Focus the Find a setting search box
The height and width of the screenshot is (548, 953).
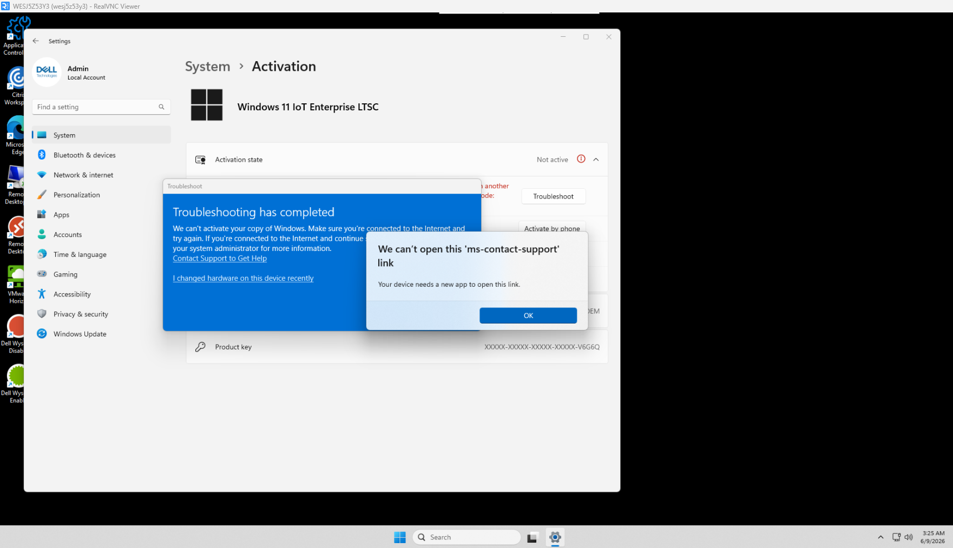pos(101,107)
